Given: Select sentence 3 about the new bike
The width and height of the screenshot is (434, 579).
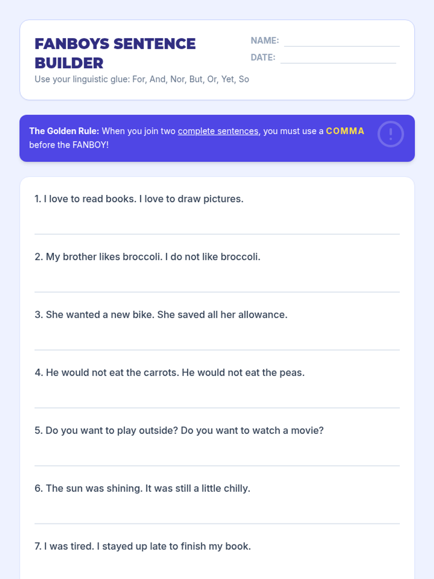Looking at the screenshot, I should pyautogui.click(x=161, y=315).
